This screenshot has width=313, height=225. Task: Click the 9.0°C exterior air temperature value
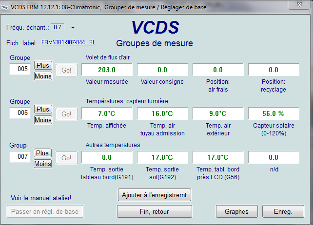pos(218,113)
